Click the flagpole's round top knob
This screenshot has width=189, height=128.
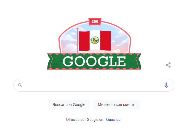click(x=78, y=29)
